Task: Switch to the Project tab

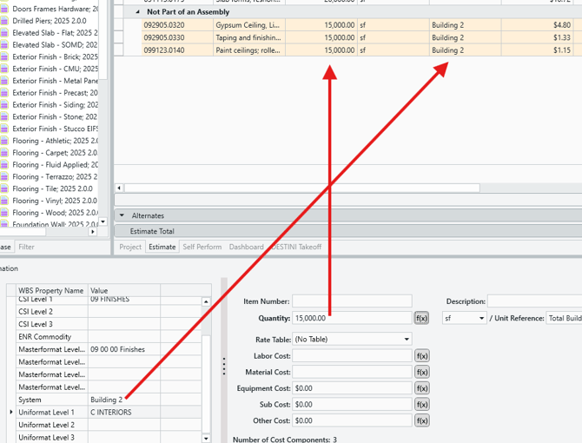Action: [130, 247]
